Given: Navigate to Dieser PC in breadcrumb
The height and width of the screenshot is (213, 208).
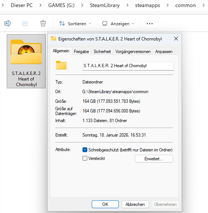Looking at the screenshot, I should tap(22, 5).
